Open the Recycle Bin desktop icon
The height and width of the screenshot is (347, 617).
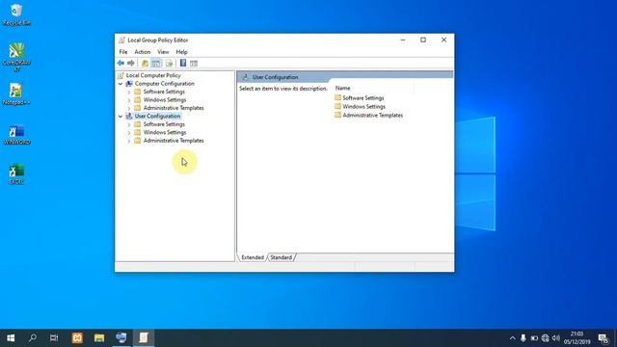point(16,15)
